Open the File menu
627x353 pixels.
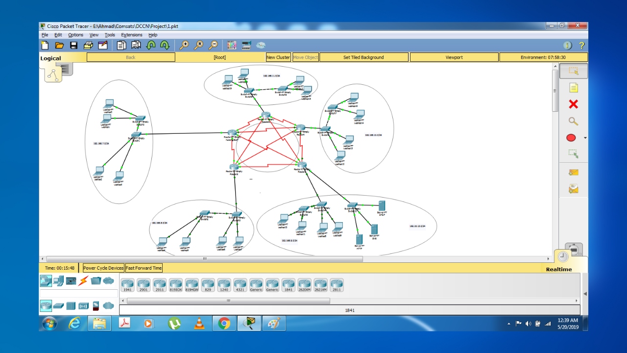click(x=45, y=35)
